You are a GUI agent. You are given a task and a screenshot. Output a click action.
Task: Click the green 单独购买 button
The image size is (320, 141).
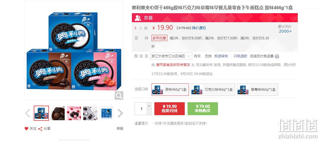click(203, 109)
